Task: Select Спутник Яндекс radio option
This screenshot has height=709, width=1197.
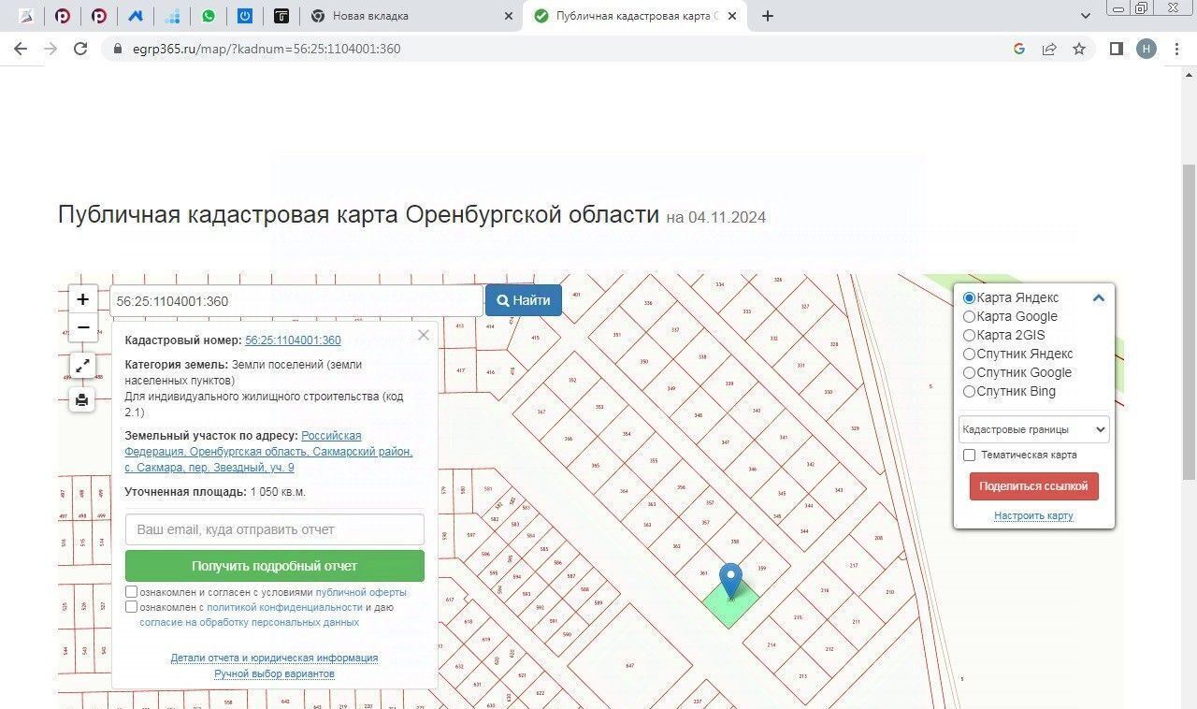Action: point(970,354)
